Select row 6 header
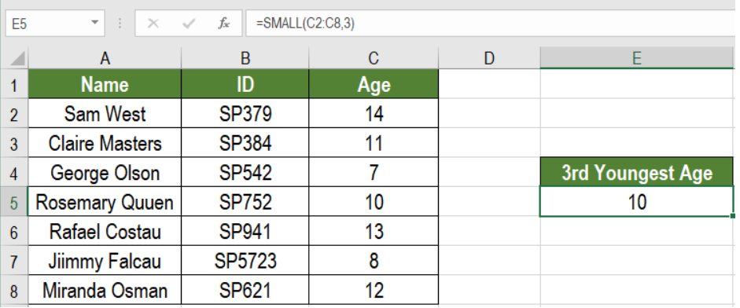The image size is (740, 308). click(14, 231)
